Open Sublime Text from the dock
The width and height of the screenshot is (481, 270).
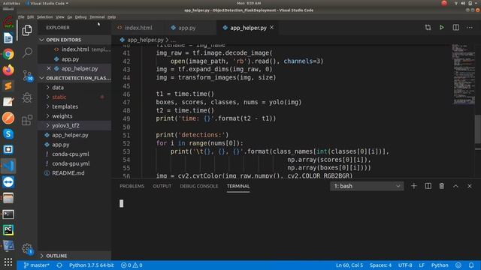[8, 86]
